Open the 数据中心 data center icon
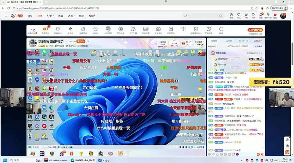 [x=58, y=30]
